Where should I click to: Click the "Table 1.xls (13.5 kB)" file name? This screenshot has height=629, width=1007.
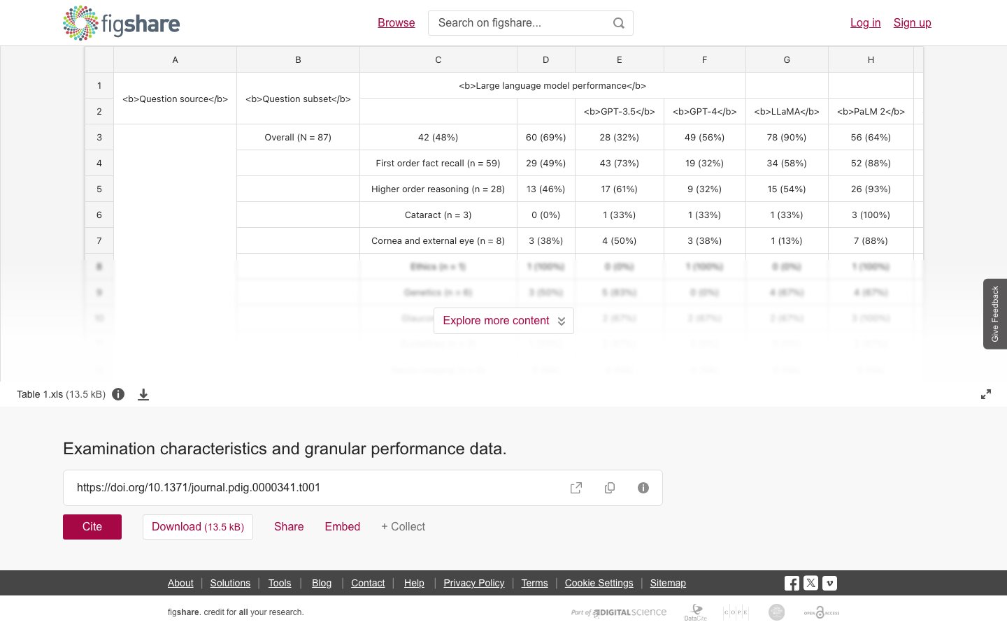[62, 394]
